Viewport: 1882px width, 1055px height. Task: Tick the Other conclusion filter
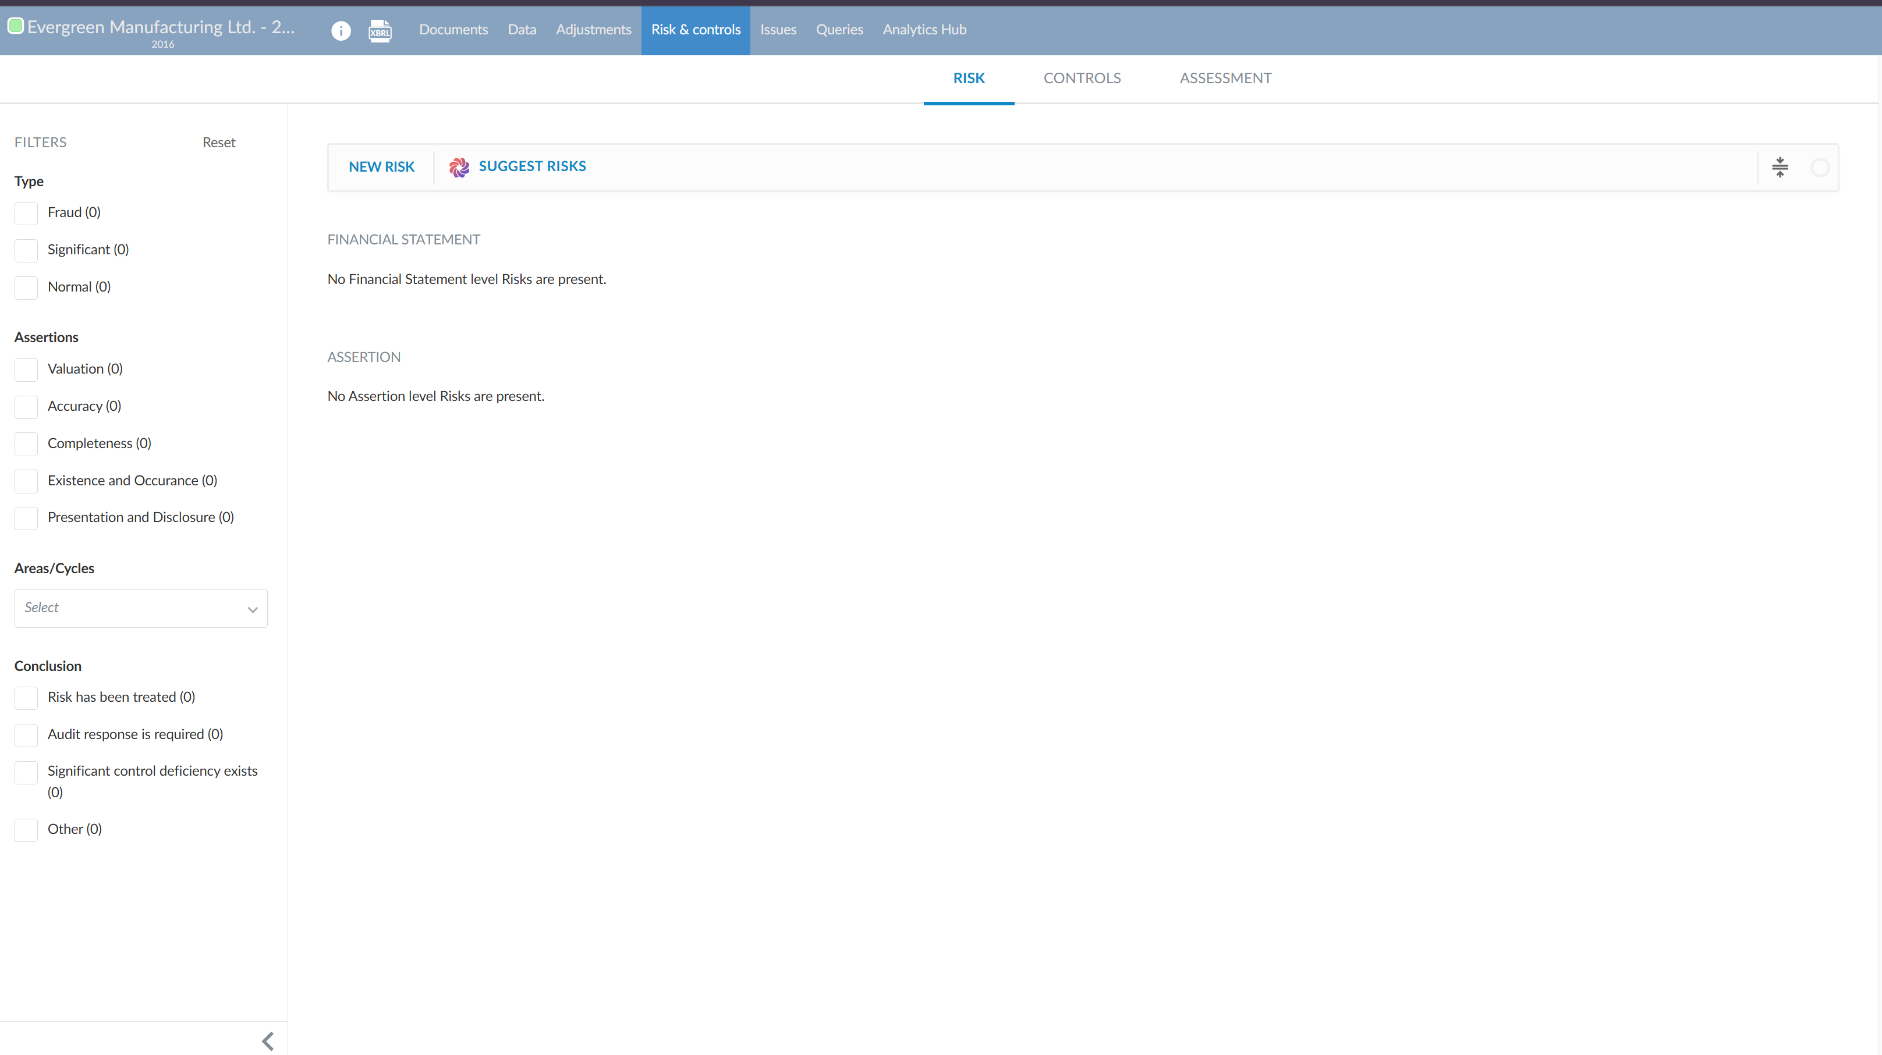pos(26,830)
